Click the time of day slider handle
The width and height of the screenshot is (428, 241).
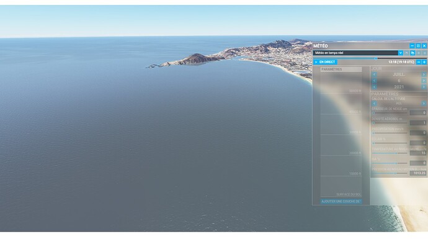click(376, 58)
